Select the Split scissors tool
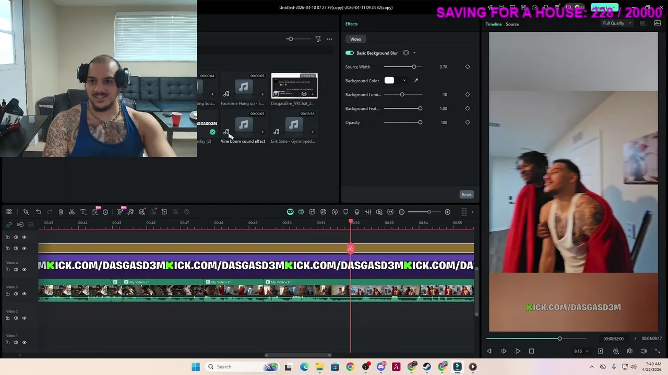 pyautogui.click(x=72, y=212)
